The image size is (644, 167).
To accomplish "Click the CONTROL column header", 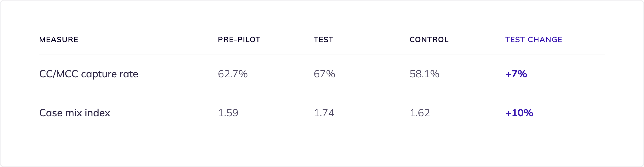I will tap(429, 40).
